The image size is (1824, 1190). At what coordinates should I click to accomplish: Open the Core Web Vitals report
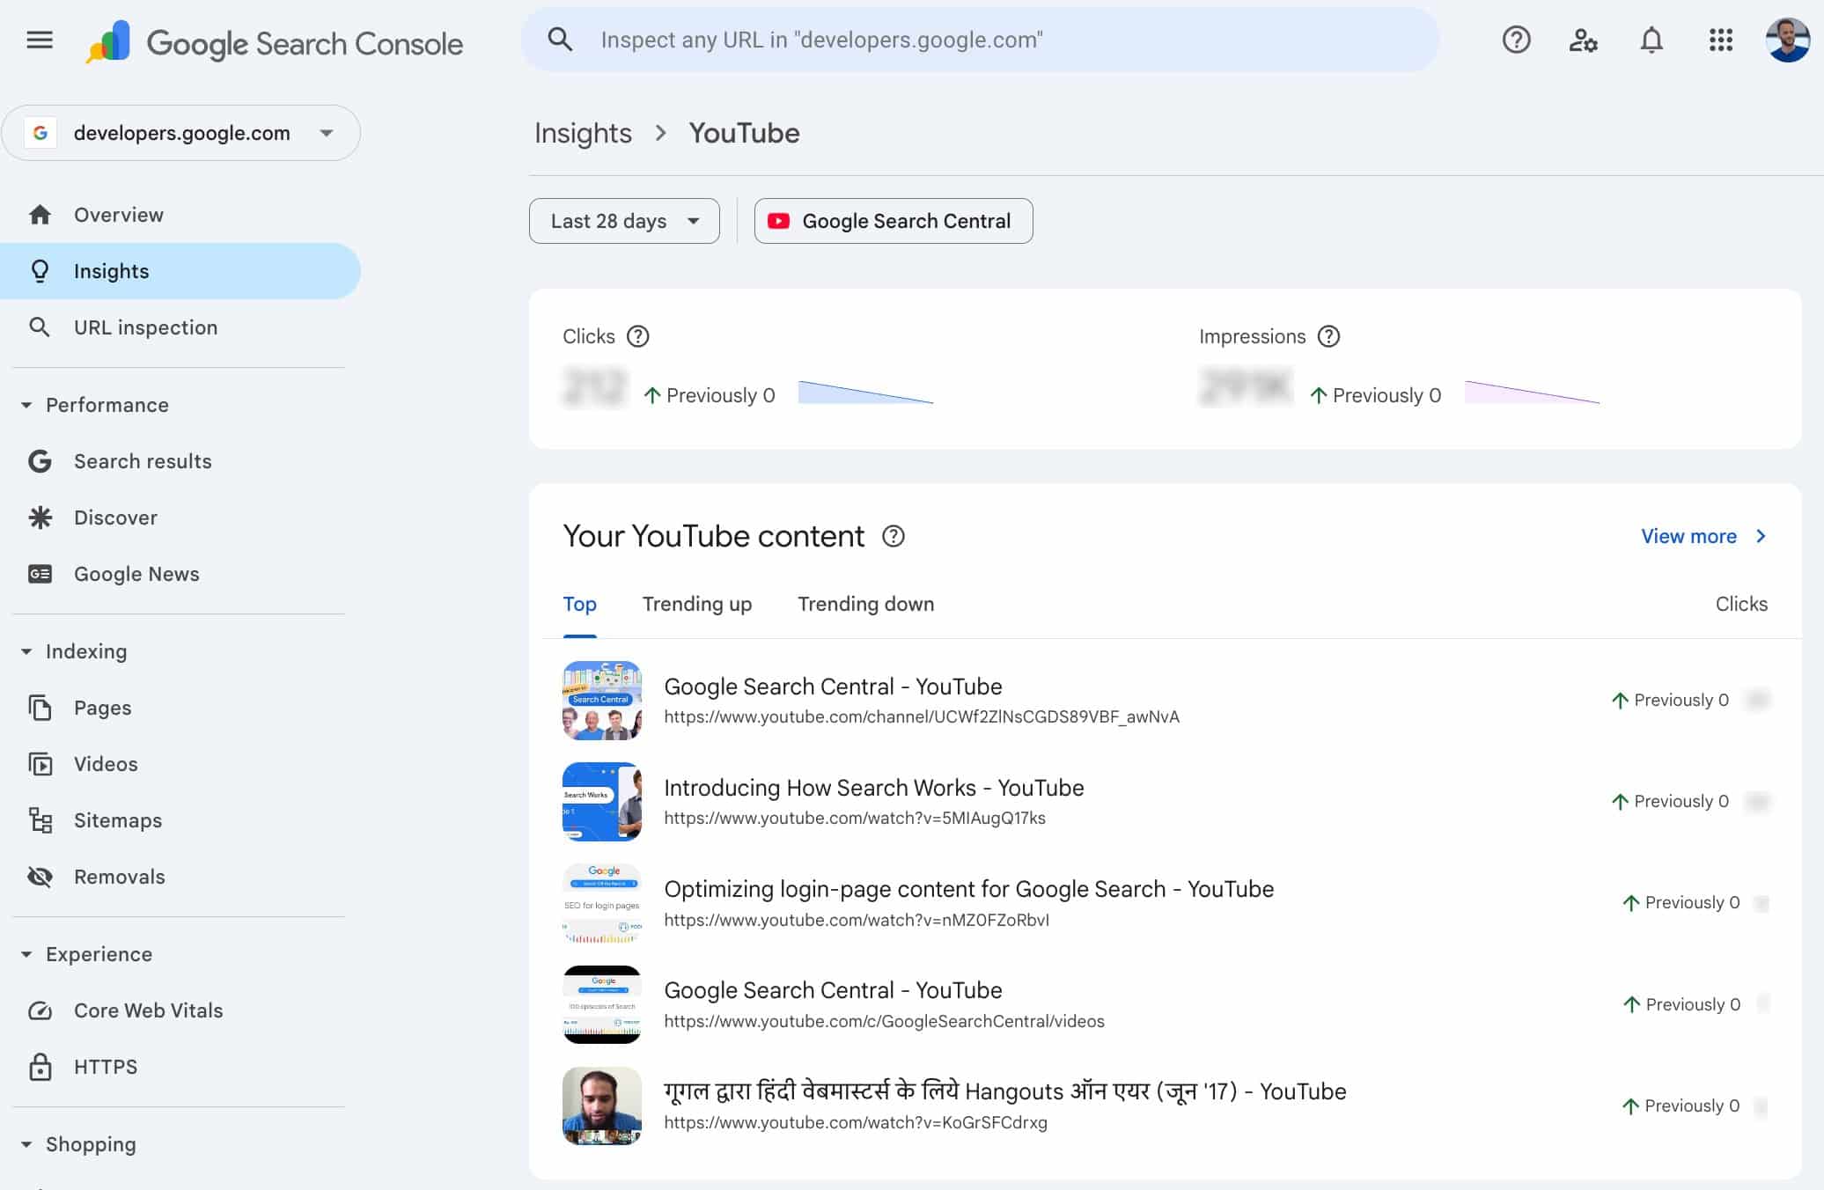147,1010
